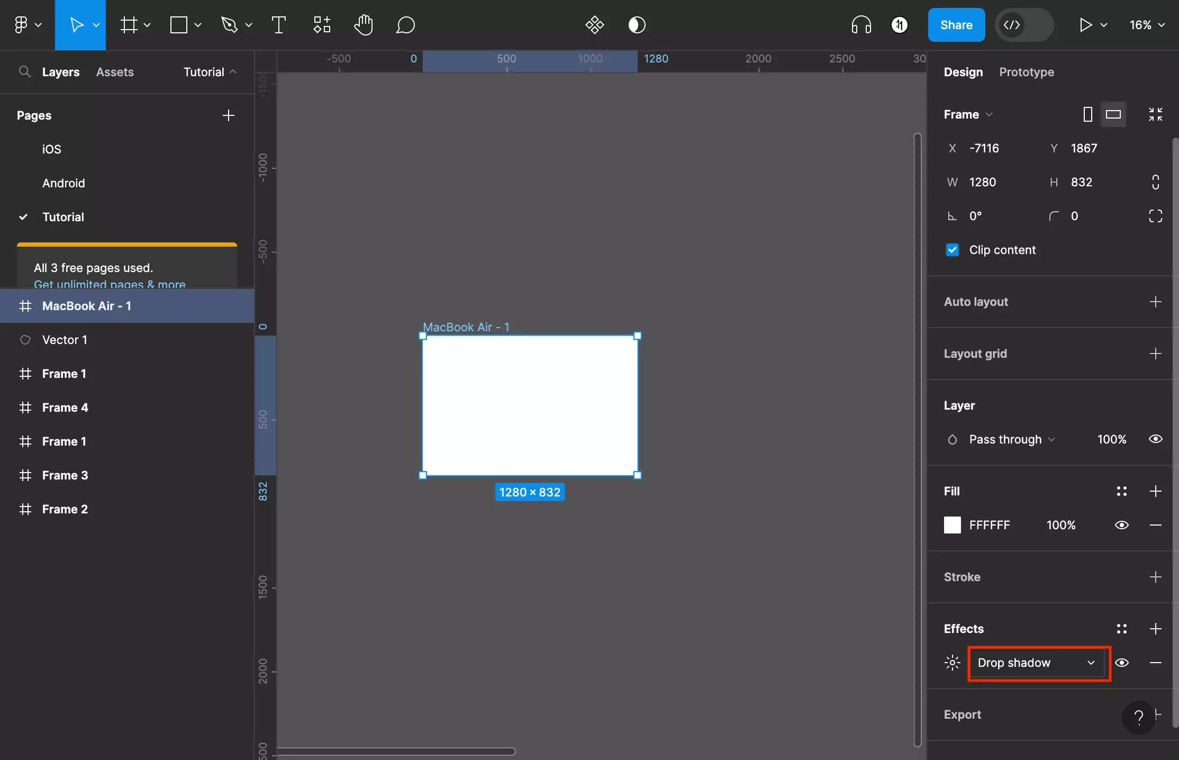The image size is (1179, 760).
Task: Click the Component tool
Action: 321,25
